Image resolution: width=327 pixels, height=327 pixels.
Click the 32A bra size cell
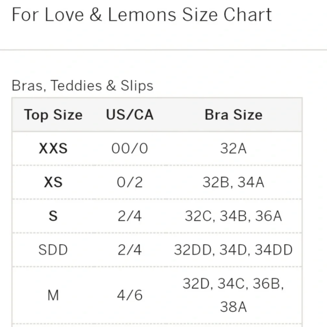[233, 148]
